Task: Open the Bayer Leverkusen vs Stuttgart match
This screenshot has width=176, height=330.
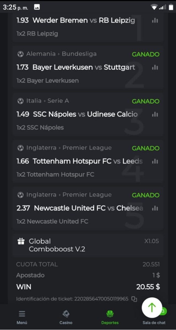Action: [x=84, y=67]
